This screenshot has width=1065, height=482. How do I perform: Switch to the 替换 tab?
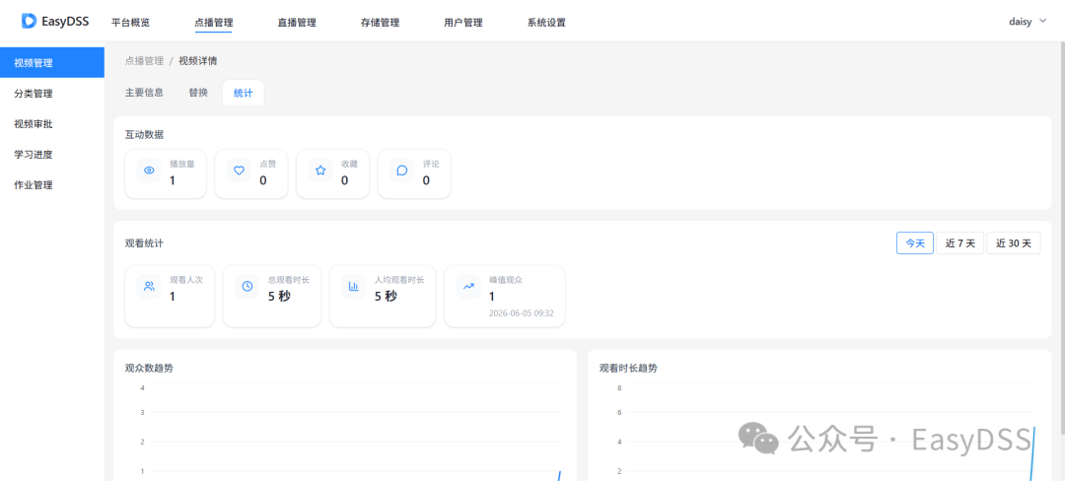[198, 93]
